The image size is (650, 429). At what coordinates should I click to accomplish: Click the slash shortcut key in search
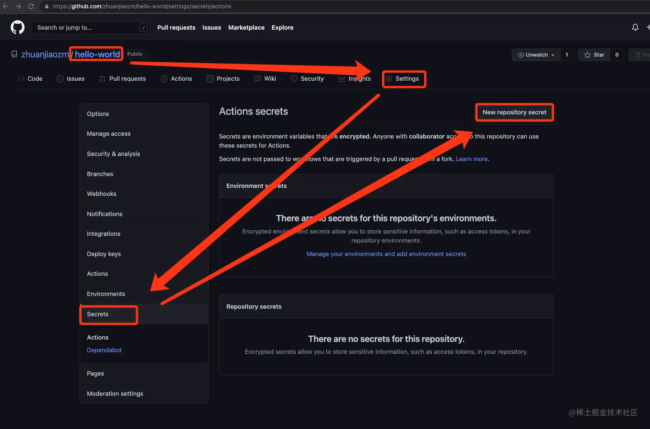click(x=144, y=27)
